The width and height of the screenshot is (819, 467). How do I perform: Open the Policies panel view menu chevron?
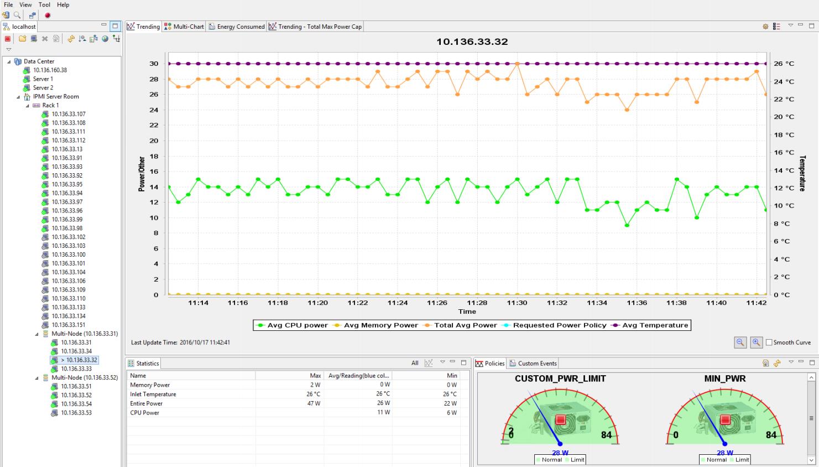[791, 361]
